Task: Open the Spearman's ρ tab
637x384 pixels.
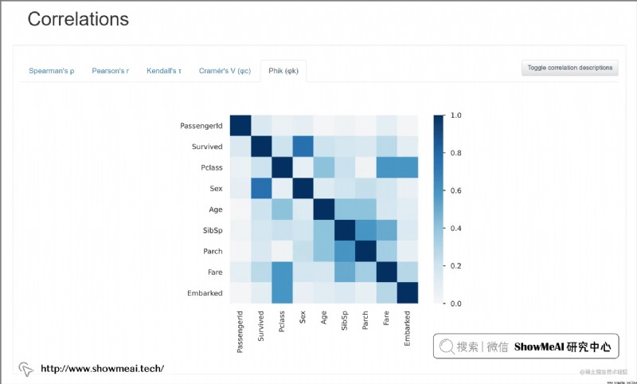Action: pos(52,71)
